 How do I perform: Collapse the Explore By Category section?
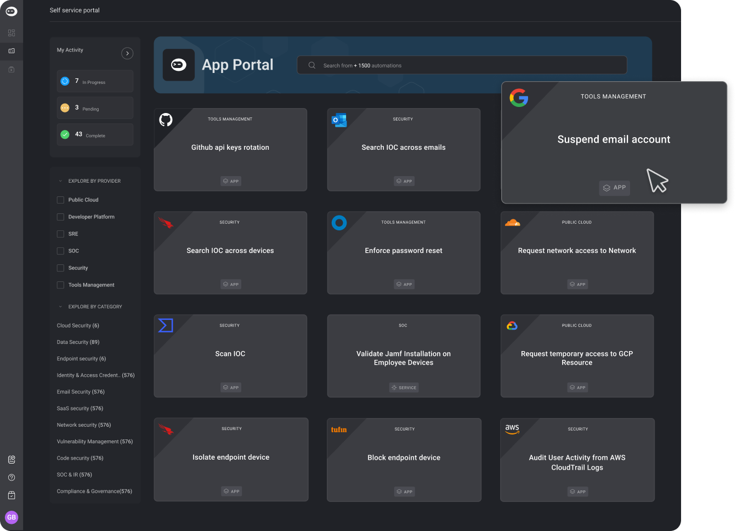[x=60, y=306]
